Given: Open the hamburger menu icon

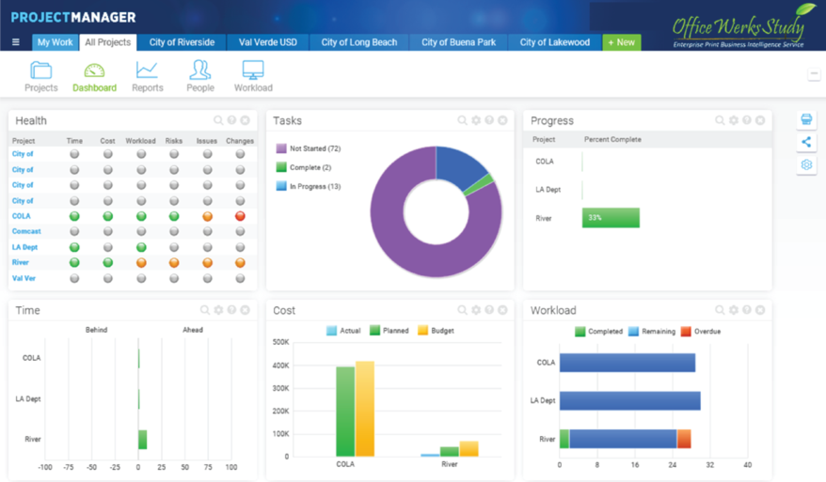Looking at the screenshot, I should [15, 42].
